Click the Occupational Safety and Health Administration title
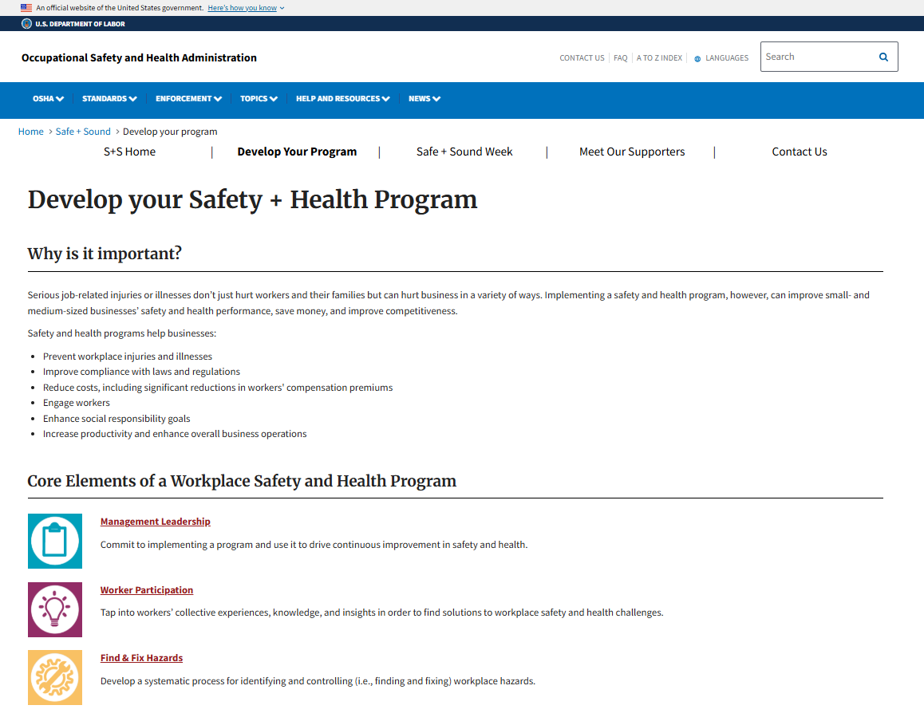 click(139, 57)
